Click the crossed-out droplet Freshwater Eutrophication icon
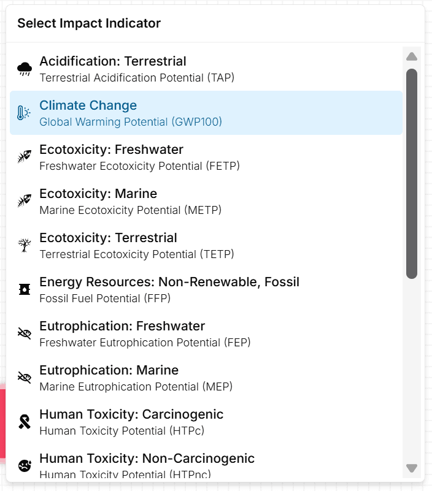432x491 pixels. click(23, 333)
